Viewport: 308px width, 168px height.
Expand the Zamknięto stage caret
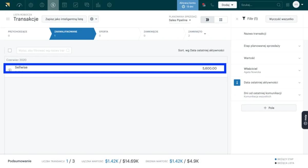pyautogui.click(x=205, y=34)
